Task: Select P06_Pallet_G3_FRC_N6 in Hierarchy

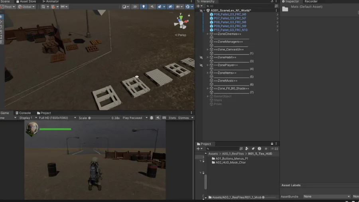Action: pos(230,14)
